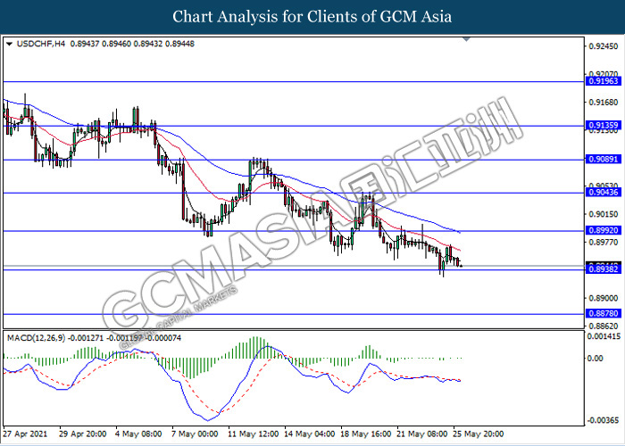Viewport: 625px width, 446px height.
Task: Click the 0.89770 price axis value
Action: [602, 242]
